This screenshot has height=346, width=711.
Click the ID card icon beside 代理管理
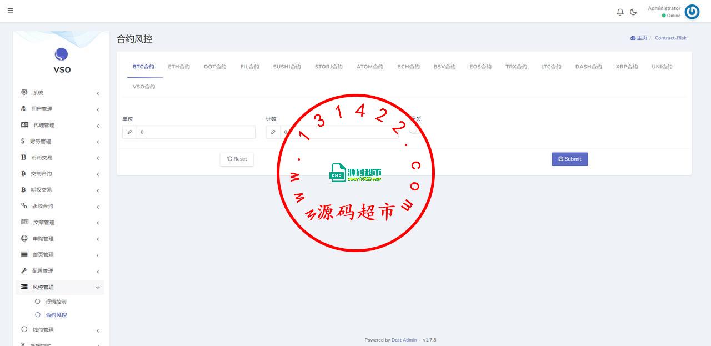point(24,125)
